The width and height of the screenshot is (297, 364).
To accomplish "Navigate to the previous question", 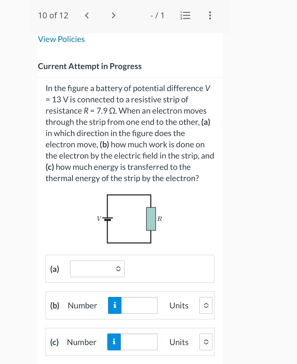I will click(x=87, y=15).
